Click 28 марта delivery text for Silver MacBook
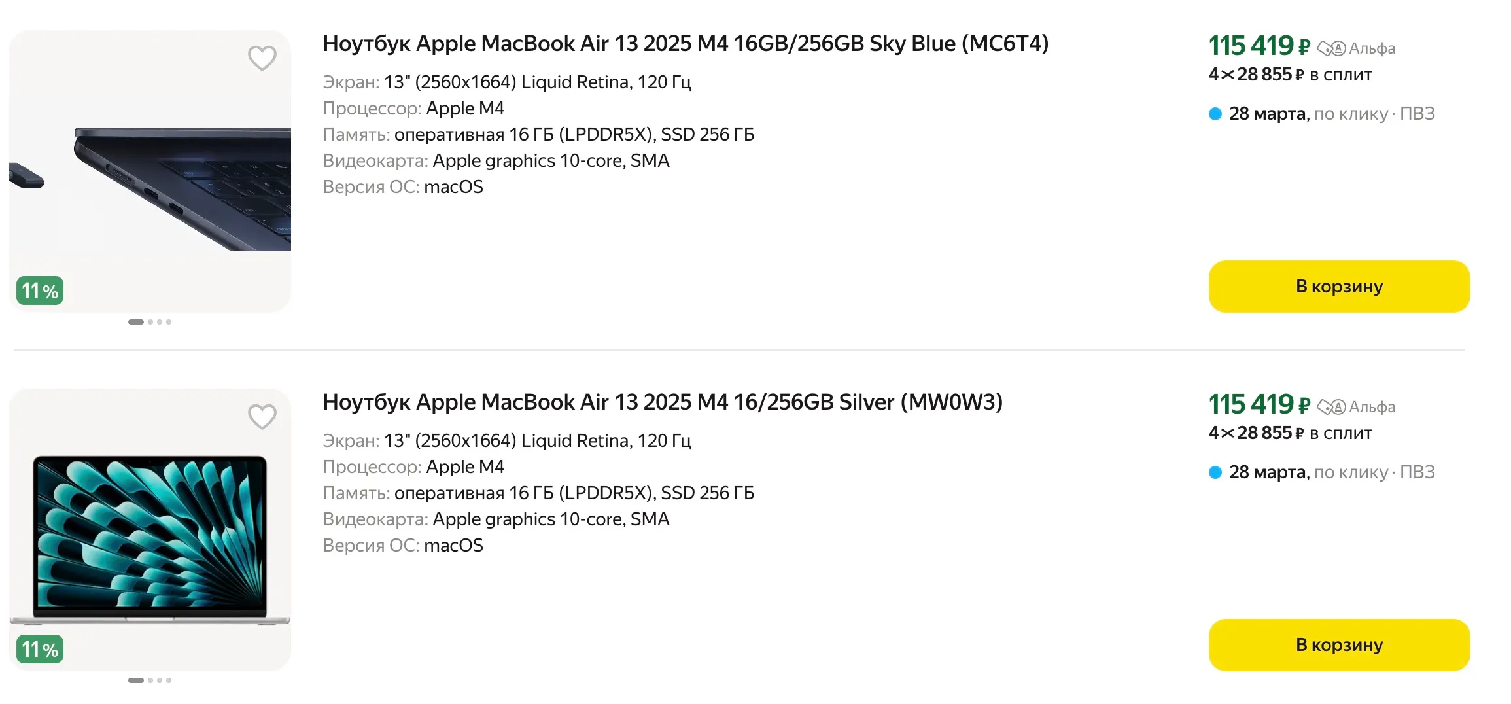The width and height of the screenshot is (1511, 704). point(1268,472)
